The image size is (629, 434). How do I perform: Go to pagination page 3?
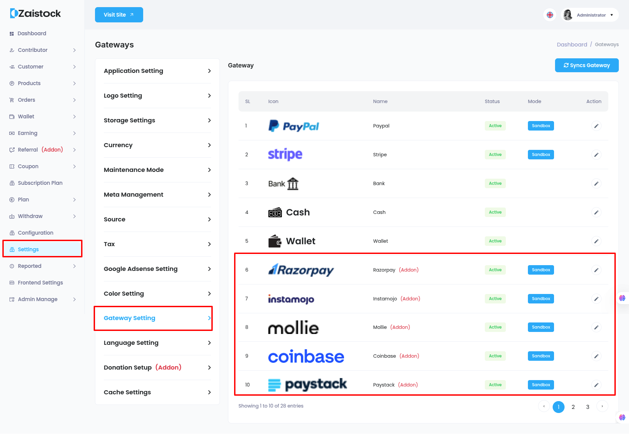pyautogui.click(x=588, y=407)
